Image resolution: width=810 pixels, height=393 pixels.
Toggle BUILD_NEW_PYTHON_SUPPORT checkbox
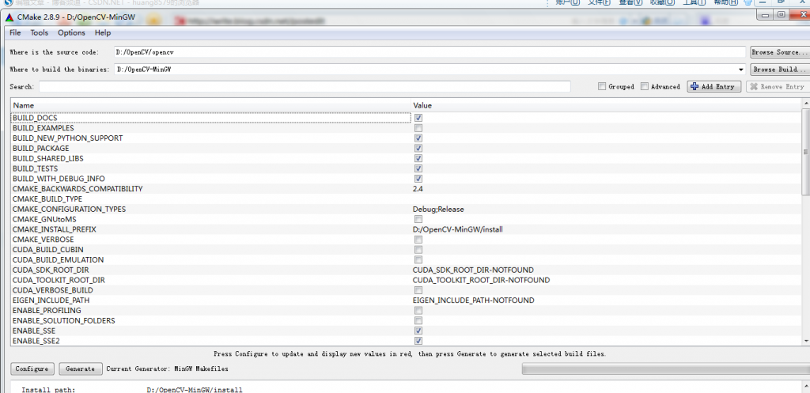(418, 138)
